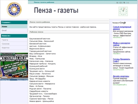Screen dimensions: 138x104
Task: Select Кузнецкие вести entry
Action: (x=37, y=69)
